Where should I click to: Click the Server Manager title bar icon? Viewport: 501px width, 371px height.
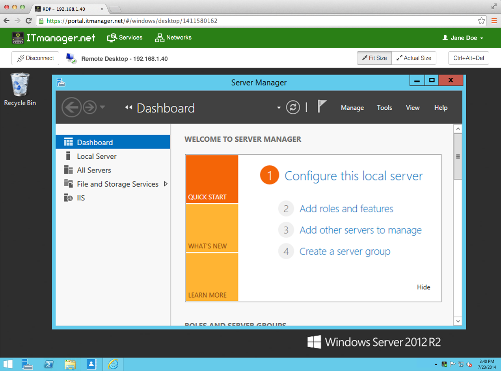coord(61,82)
